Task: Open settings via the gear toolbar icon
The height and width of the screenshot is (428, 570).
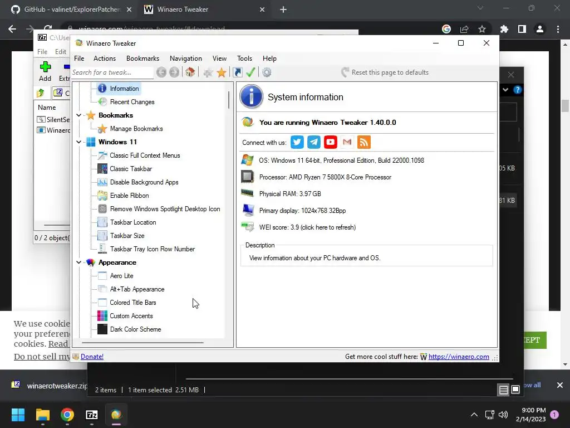Action: point(267,72)
